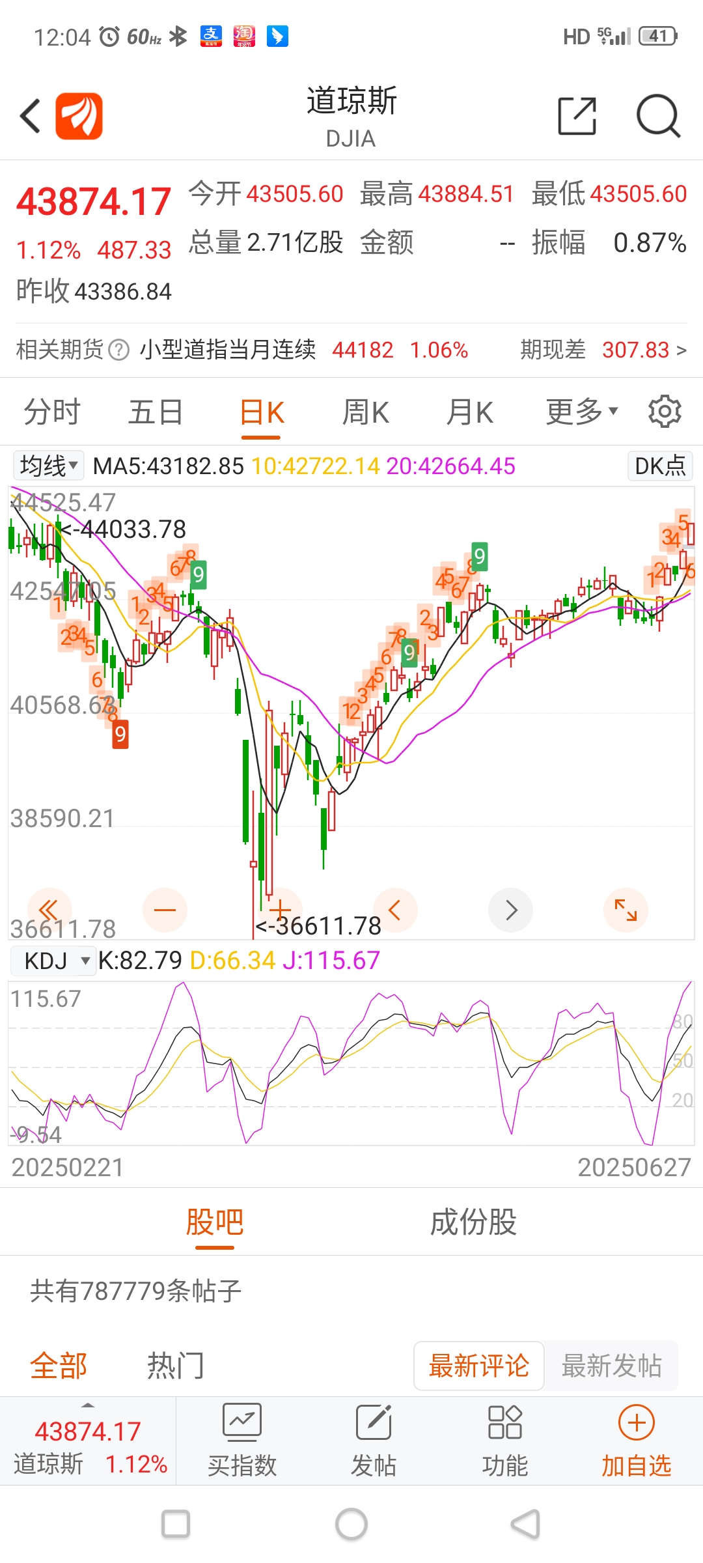703x1563 pixels.
Task: Tap Android recent apps square button
Action: [x=176, y=1524]
